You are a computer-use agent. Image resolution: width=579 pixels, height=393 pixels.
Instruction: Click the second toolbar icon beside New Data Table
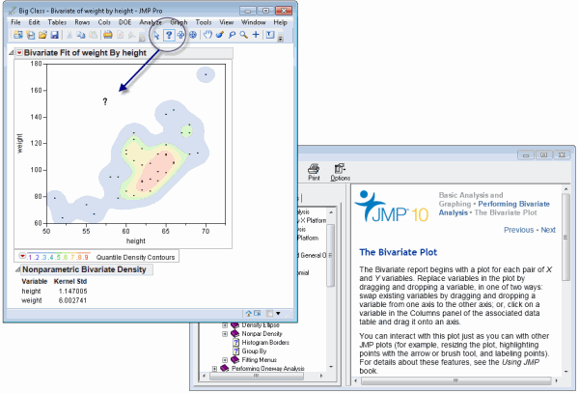click(31, 35)
